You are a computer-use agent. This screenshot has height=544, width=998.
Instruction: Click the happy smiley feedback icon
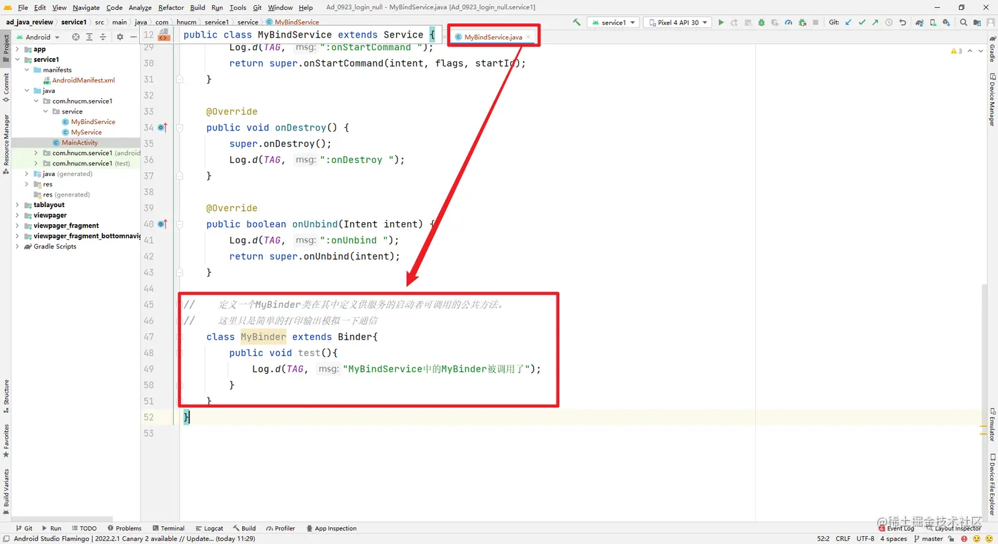click(x=977, y=539)
